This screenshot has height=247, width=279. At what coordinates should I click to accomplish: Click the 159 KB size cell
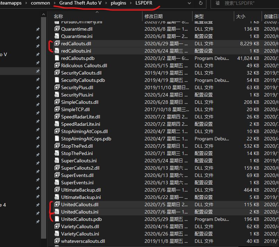point(252,168)
